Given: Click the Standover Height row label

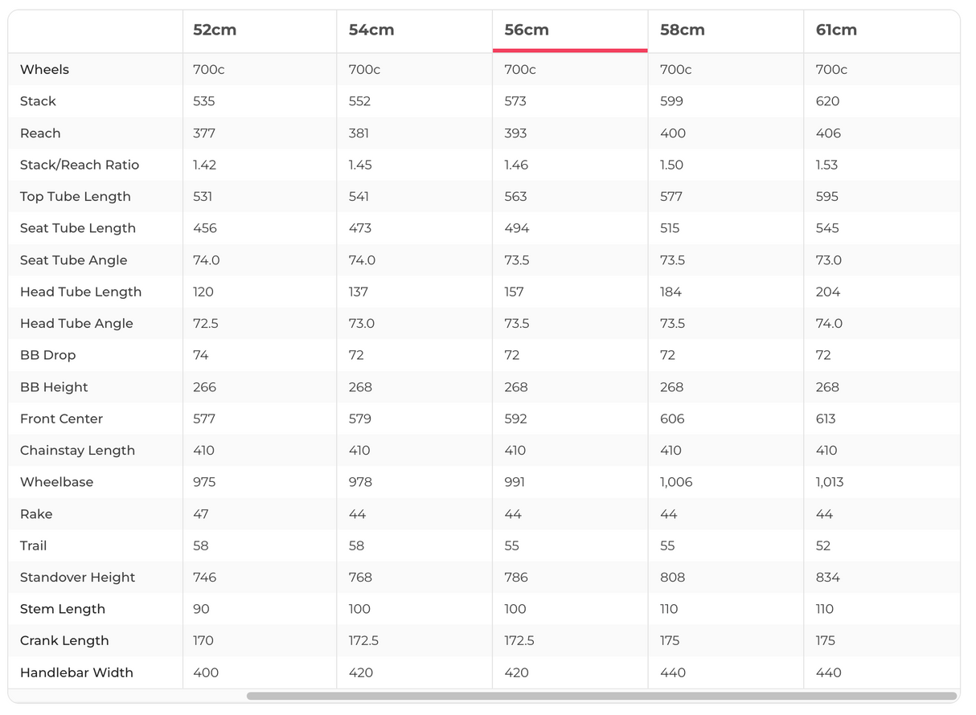Looking at the screenshot, I should (x=77, y=578).
